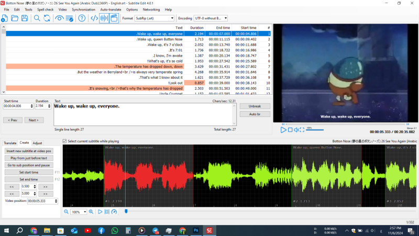Open the Replace tool icon

point(47,18)
